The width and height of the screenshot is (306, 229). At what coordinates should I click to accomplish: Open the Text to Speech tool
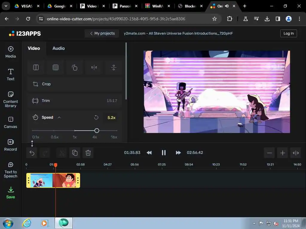(10, 170)
